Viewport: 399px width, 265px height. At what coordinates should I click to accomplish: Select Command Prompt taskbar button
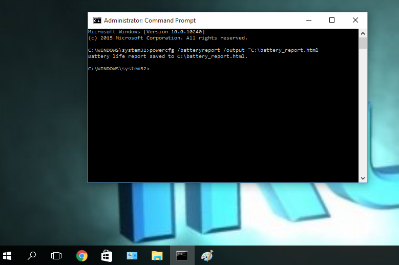pos(182,256)
